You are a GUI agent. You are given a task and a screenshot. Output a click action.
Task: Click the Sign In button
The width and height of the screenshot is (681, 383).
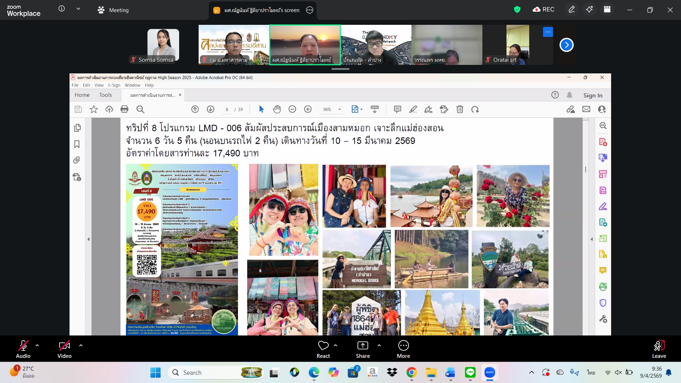coord(593,95)
